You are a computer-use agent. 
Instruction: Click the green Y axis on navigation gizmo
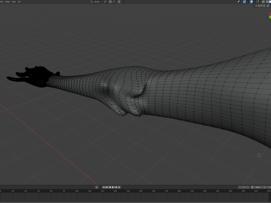tap(270, 17)
